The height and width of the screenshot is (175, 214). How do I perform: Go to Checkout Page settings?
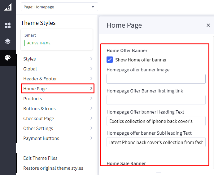point(58,119)
